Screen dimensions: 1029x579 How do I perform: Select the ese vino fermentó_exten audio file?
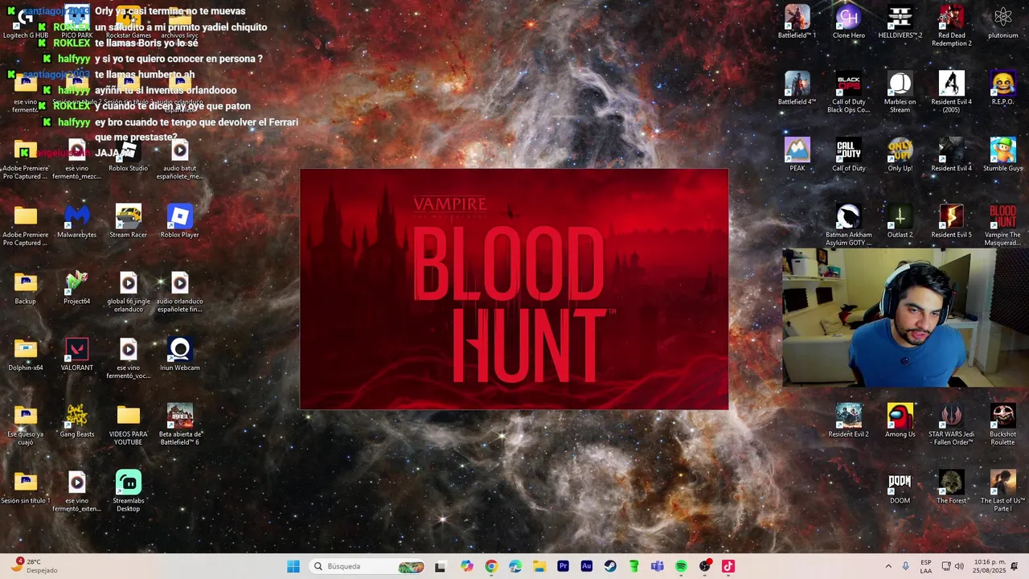click(76, 491)
